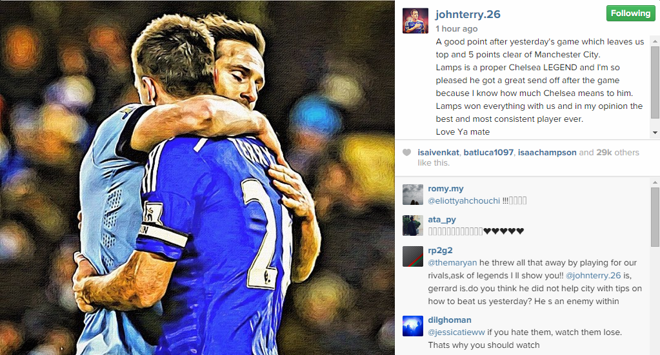This screenshot has height=355, width=660.
Task: Click the comments scrollbar thumb
Action: pos(655,216)
